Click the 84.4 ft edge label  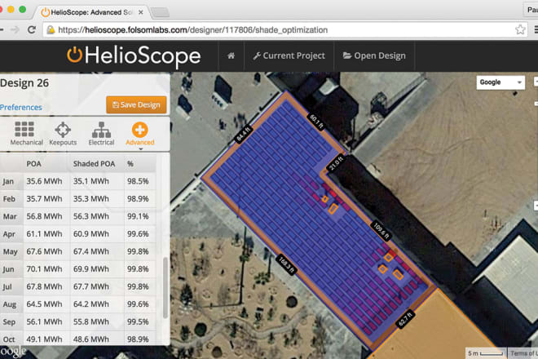tap(243, 135)
